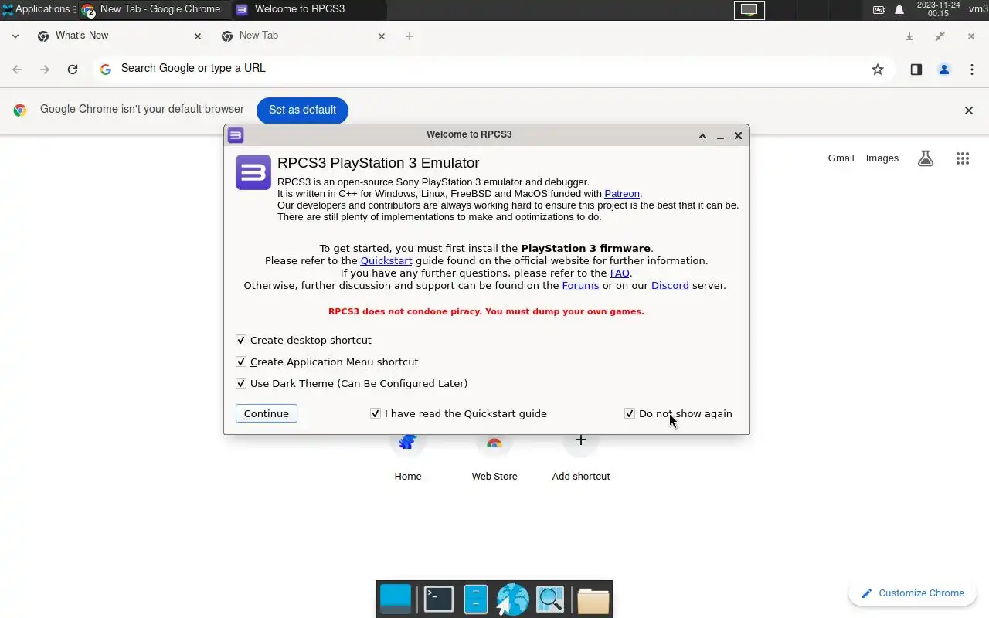Untick Create Application Menu shortcut

coord(241,362)
